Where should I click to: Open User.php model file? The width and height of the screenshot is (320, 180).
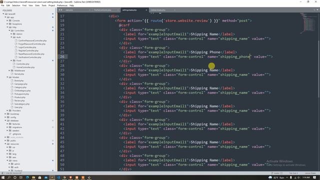point(18,107)
